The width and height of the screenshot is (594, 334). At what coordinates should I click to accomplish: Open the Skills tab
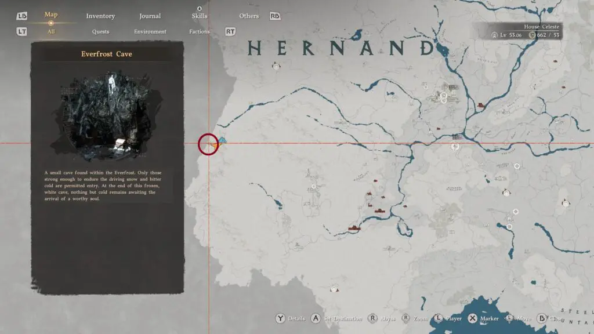pyautogui.click(x=200, y=16)
